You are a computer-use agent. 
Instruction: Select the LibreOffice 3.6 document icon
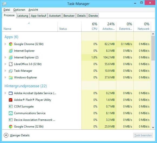pos(11,64)
